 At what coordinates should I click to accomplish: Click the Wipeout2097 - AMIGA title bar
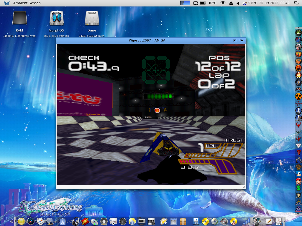147,40
